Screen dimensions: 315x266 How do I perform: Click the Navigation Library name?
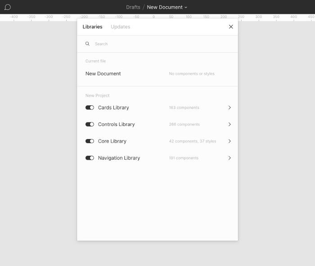pos(119,158)
